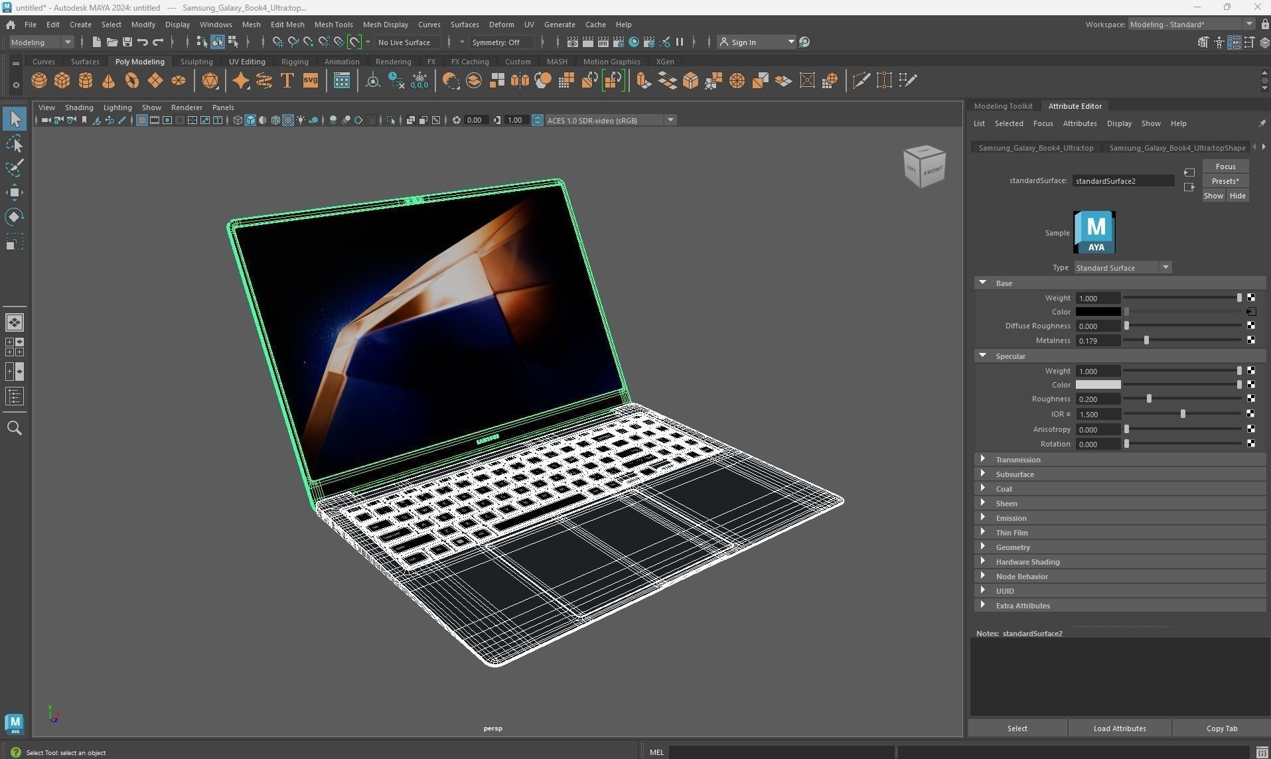The height and width of the screenshot is (759, 1271).
Task: Open the Edit Mesh menu
Action: tap(287, 25)
